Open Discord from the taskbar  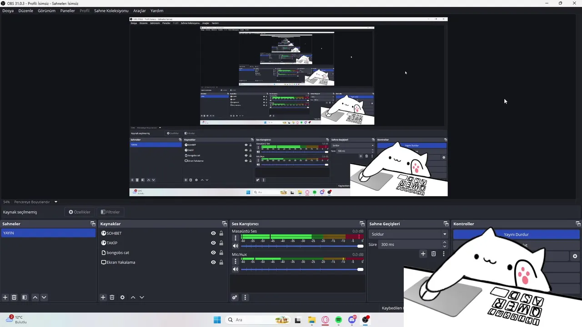(352, 320)
